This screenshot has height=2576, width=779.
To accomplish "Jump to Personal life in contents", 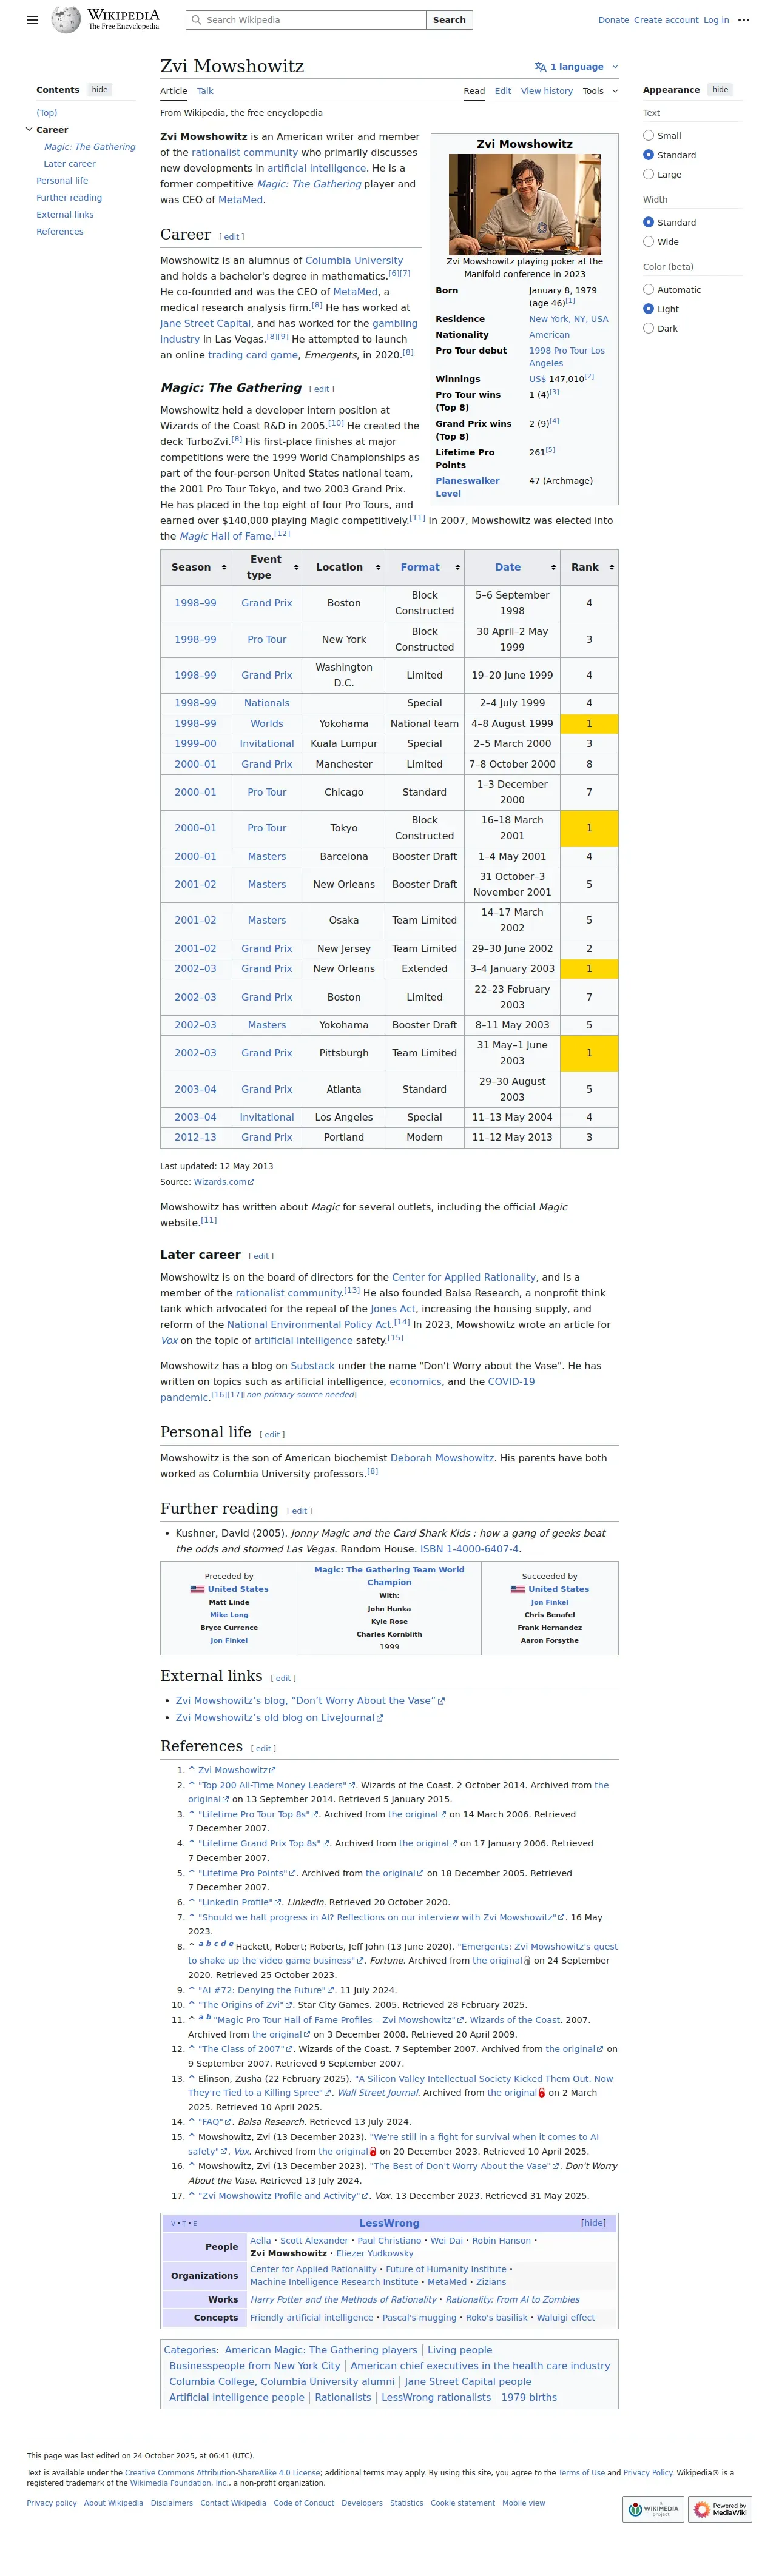I will point(62,181).
